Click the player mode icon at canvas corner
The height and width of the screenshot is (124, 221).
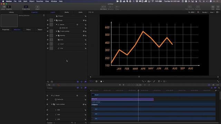pos(218,81)
